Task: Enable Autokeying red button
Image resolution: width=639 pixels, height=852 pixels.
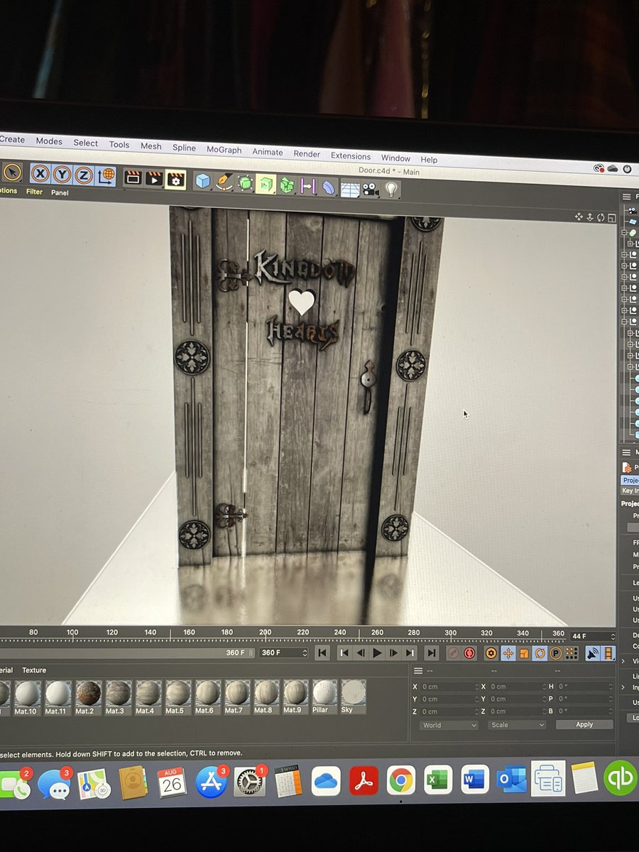Action: [x=469, y=653]
